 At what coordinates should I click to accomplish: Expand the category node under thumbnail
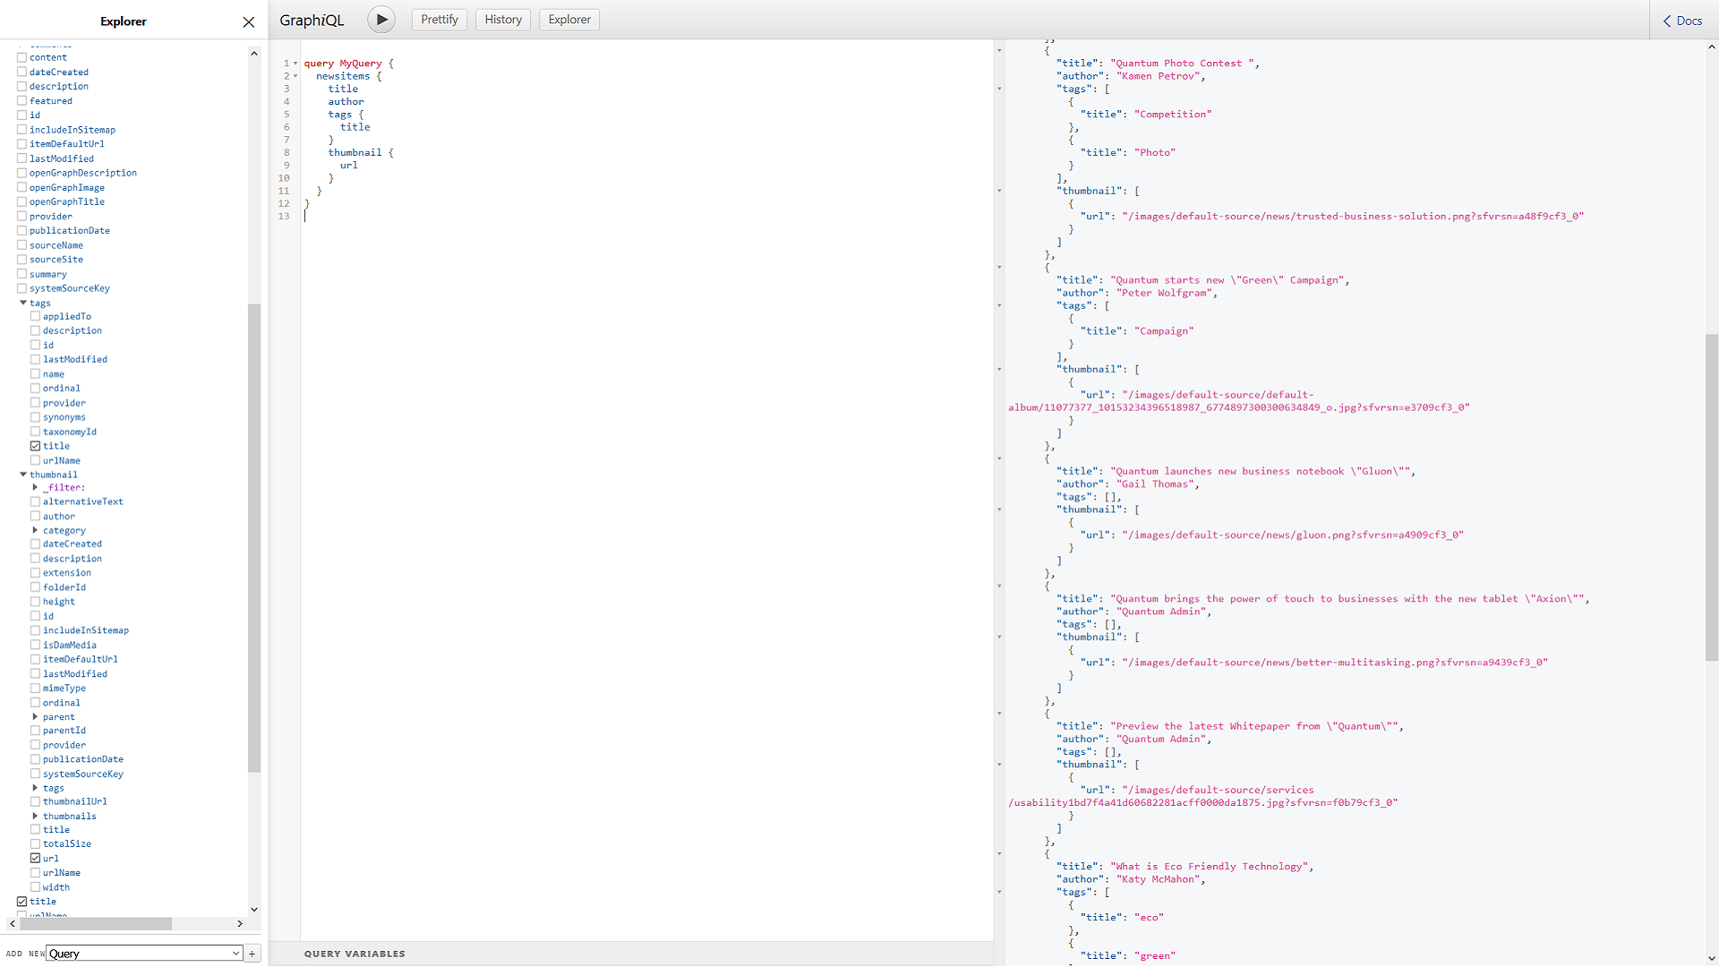(36, 530)
